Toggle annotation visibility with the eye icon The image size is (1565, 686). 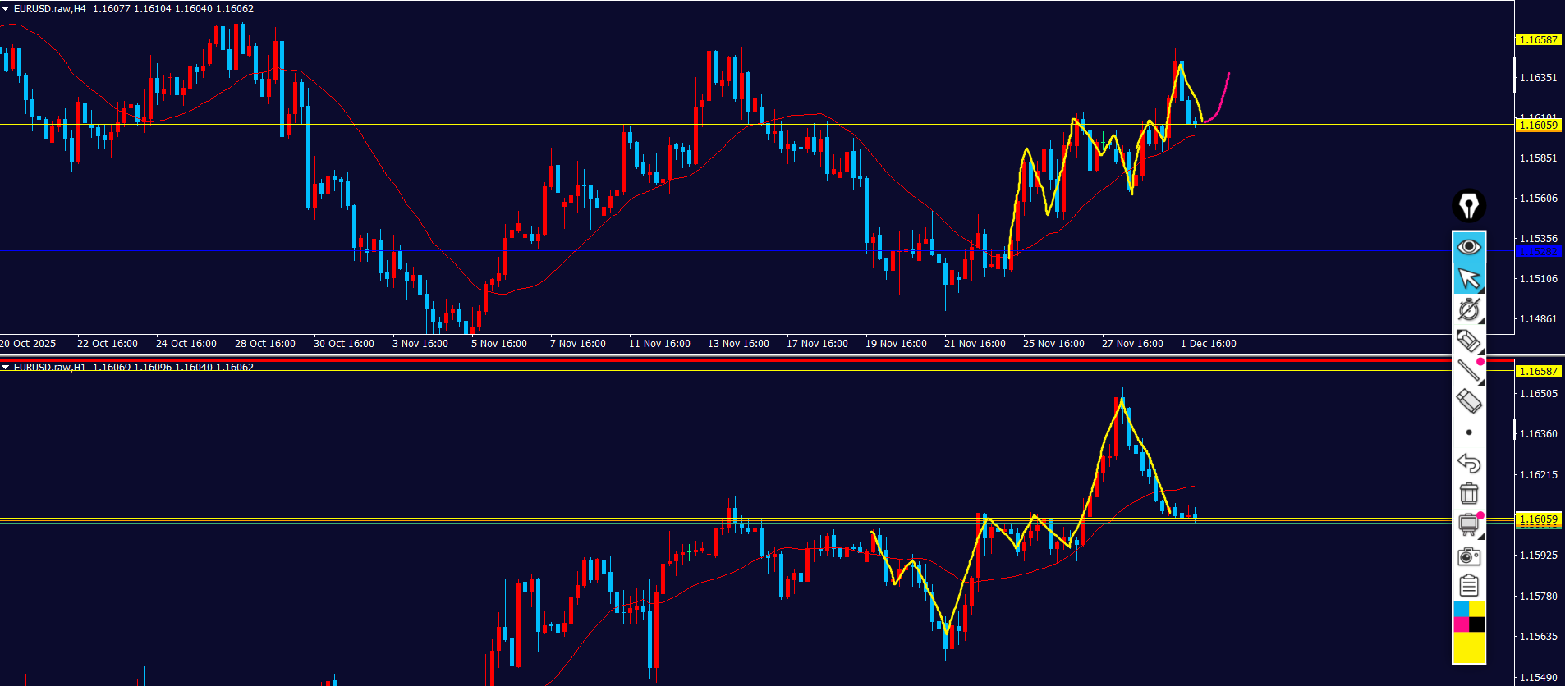click(1468, 247)
